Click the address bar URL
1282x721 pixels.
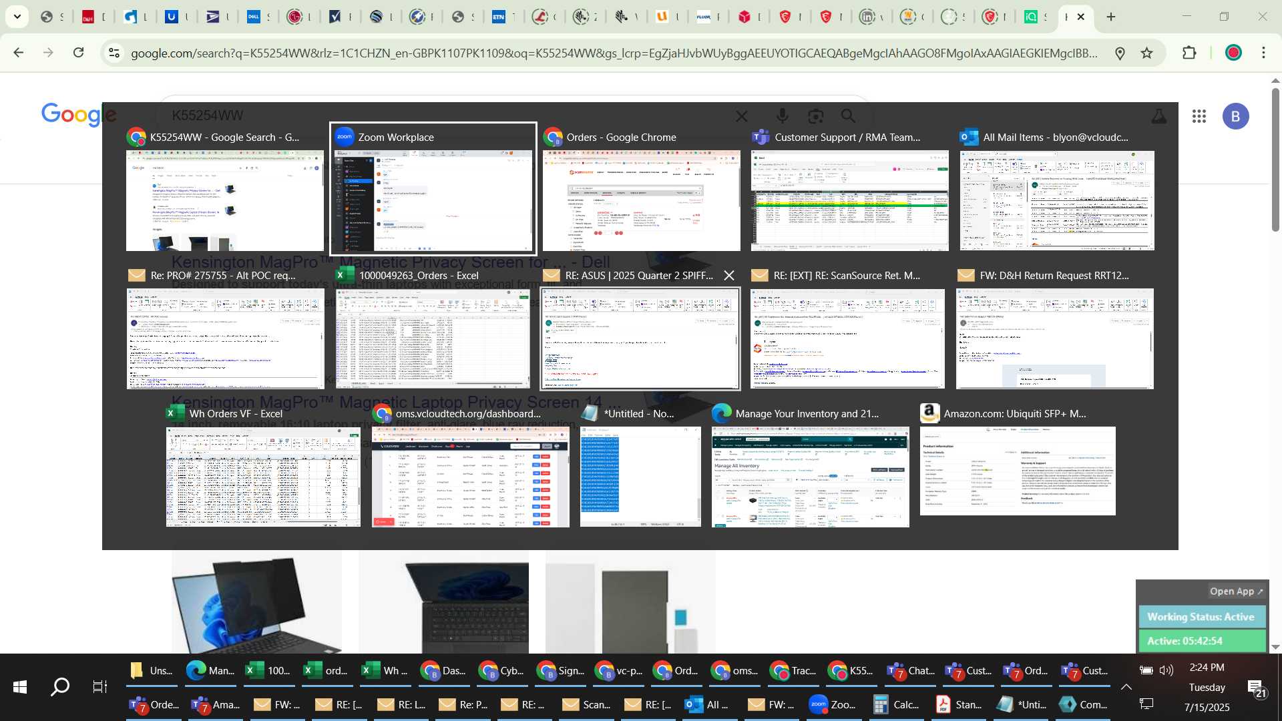pyautogui.click(x=614, y=53)
